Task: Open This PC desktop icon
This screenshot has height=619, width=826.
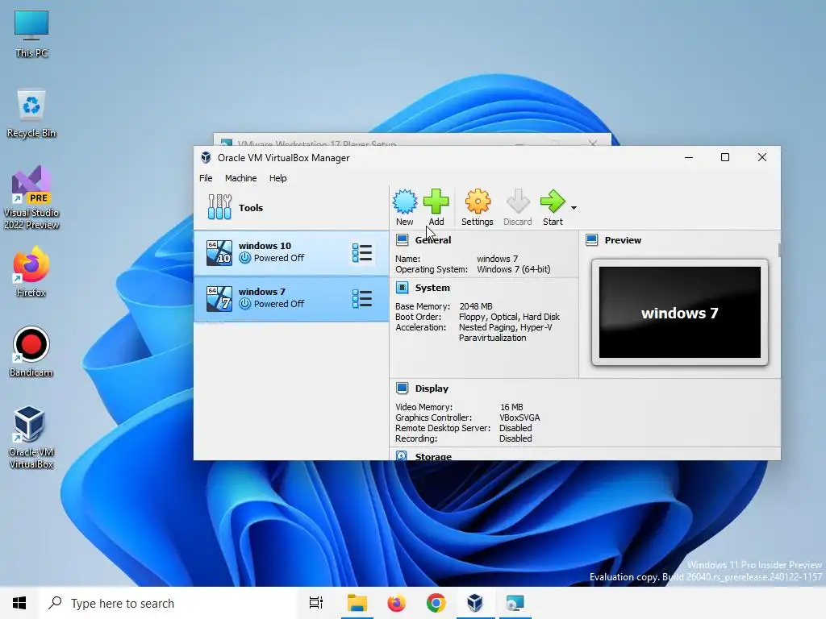Action: pos(31,33)
